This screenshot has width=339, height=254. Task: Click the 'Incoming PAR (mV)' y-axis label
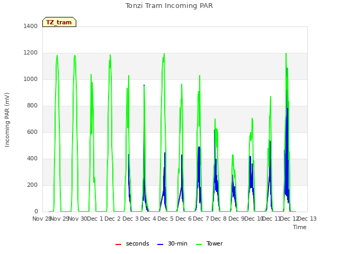tap(7, 120)
